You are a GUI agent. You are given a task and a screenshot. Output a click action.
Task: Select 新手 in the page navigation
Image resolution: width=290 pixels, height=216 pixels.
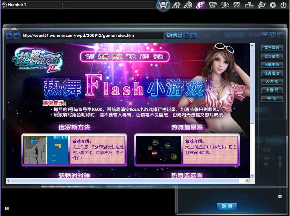click(144, 57)
